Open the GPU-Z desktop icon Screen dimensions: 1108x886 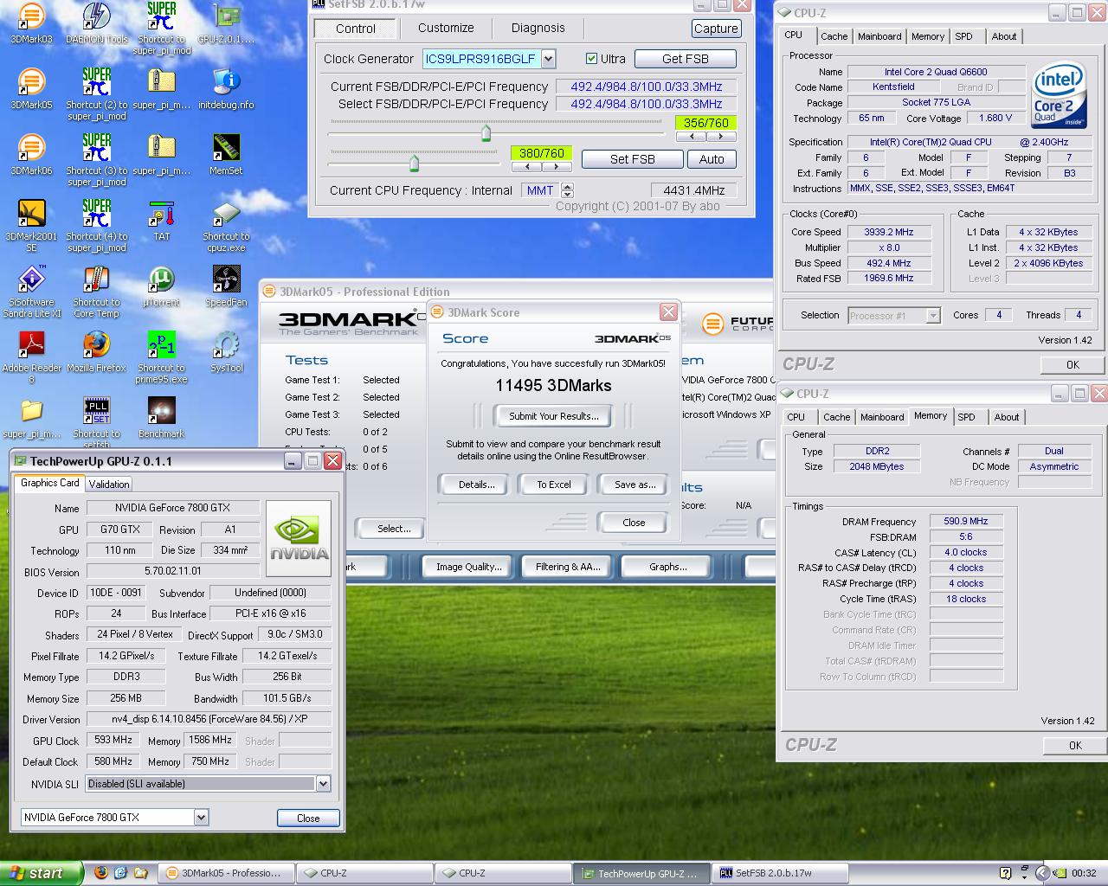pos(226,23)
